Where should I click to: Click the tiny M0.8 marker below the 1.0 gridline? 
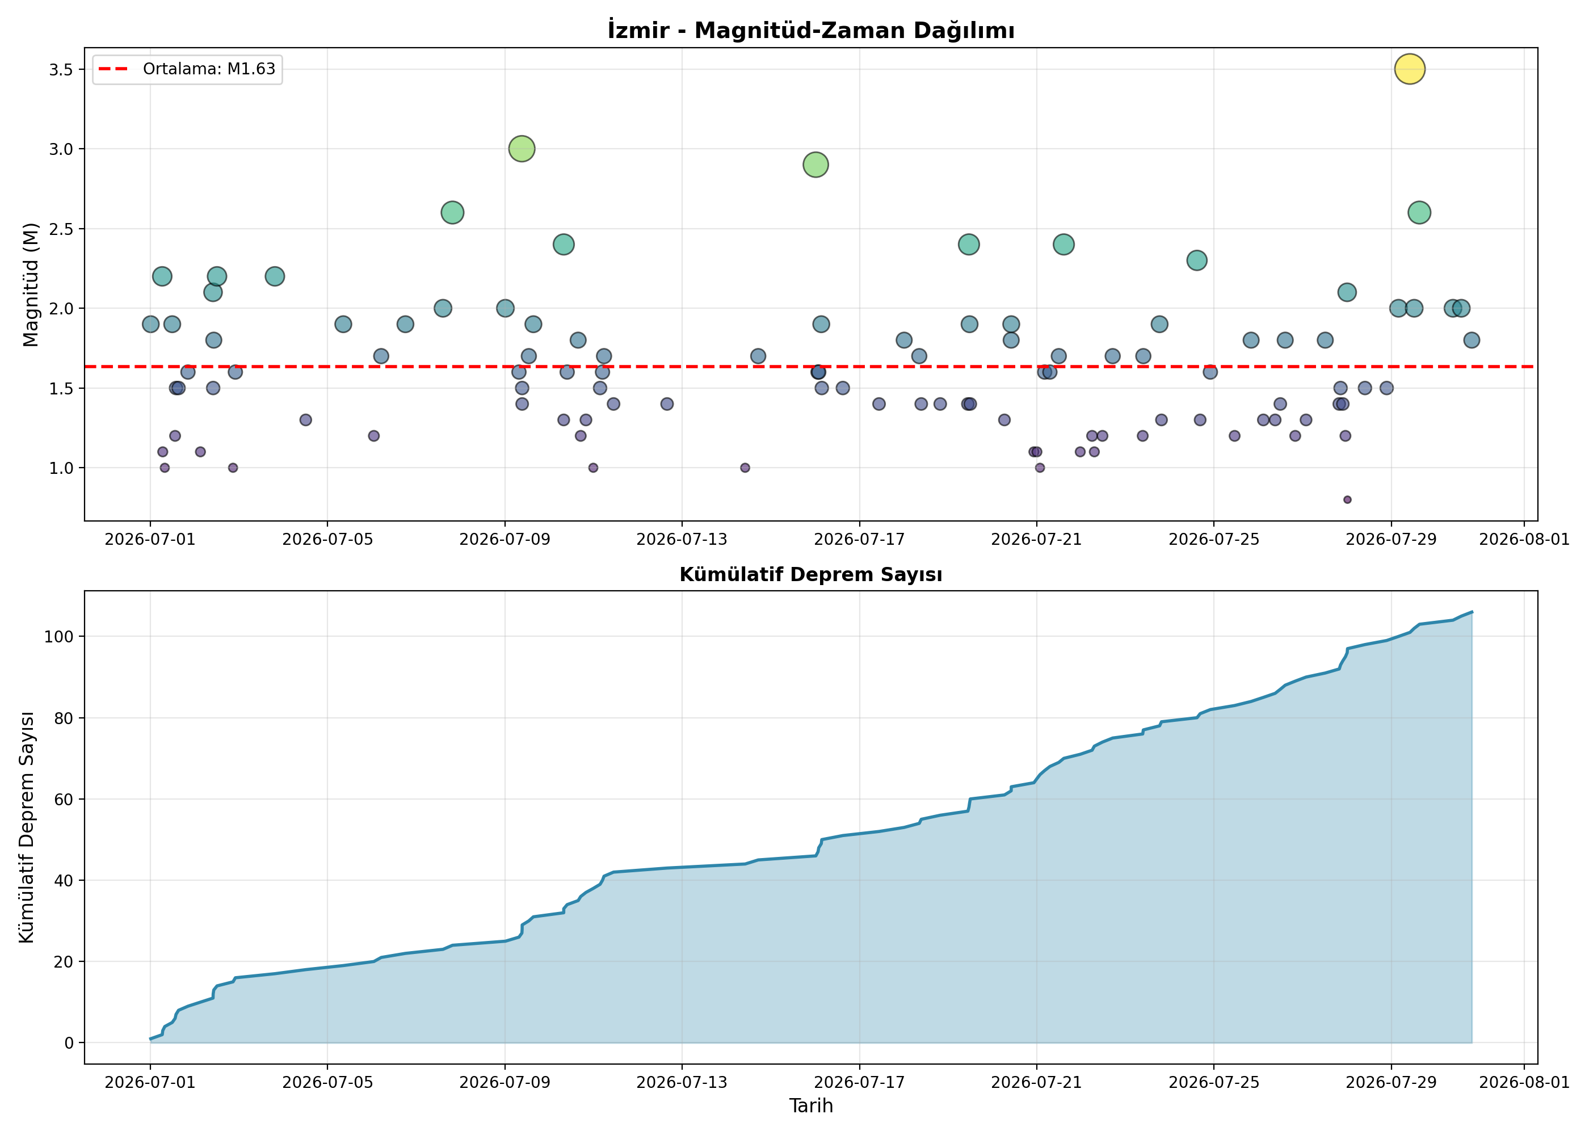[x=1347, y=500]
